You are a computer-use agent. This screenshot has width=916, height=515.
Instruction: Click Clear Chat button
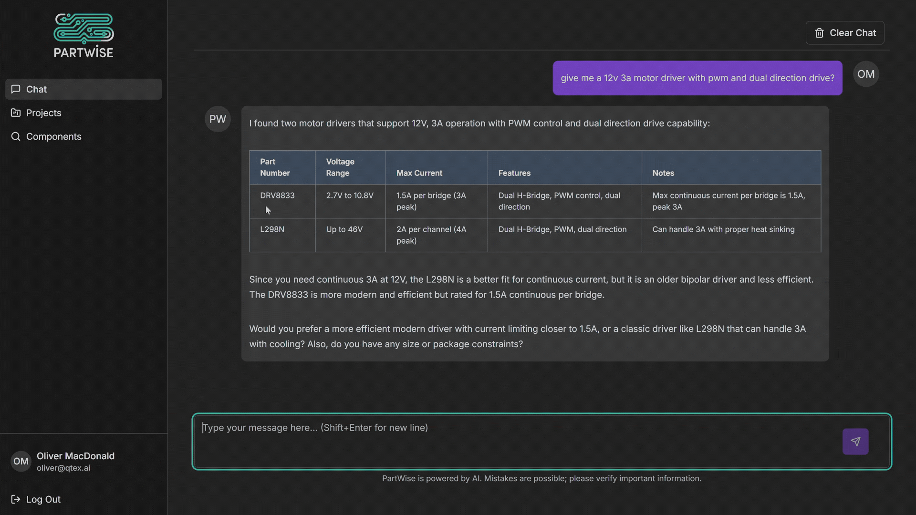[x=845, y=33]
